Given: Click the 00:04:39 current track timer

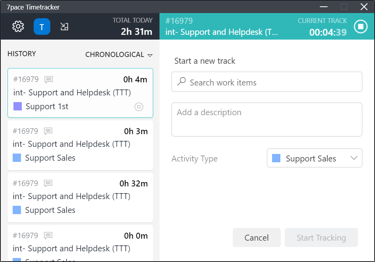Looking at the screenshot, I should tap(328, 32).
